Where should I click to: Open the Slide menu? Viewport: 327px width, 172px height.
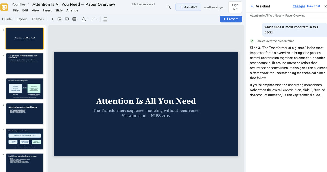pyautogui.click(x=59, y=10)
